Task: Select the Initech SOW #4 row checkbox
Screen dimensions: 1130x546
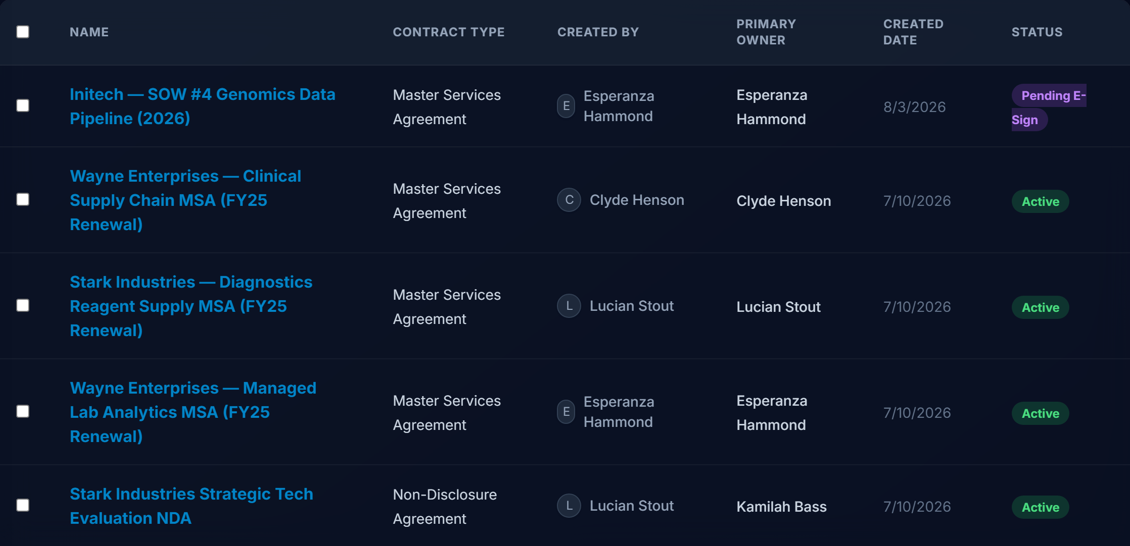Action: click(23, 105)
